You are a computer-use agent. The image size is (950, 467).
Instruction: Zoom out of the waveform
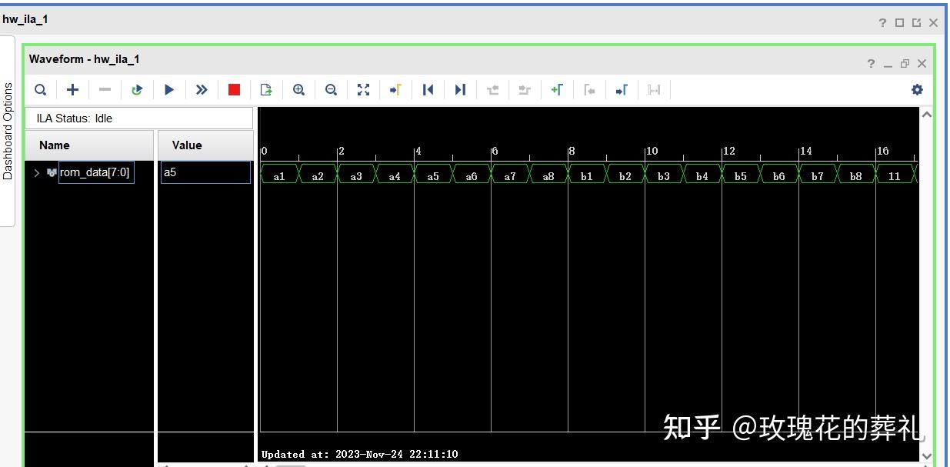coord(331,89)
